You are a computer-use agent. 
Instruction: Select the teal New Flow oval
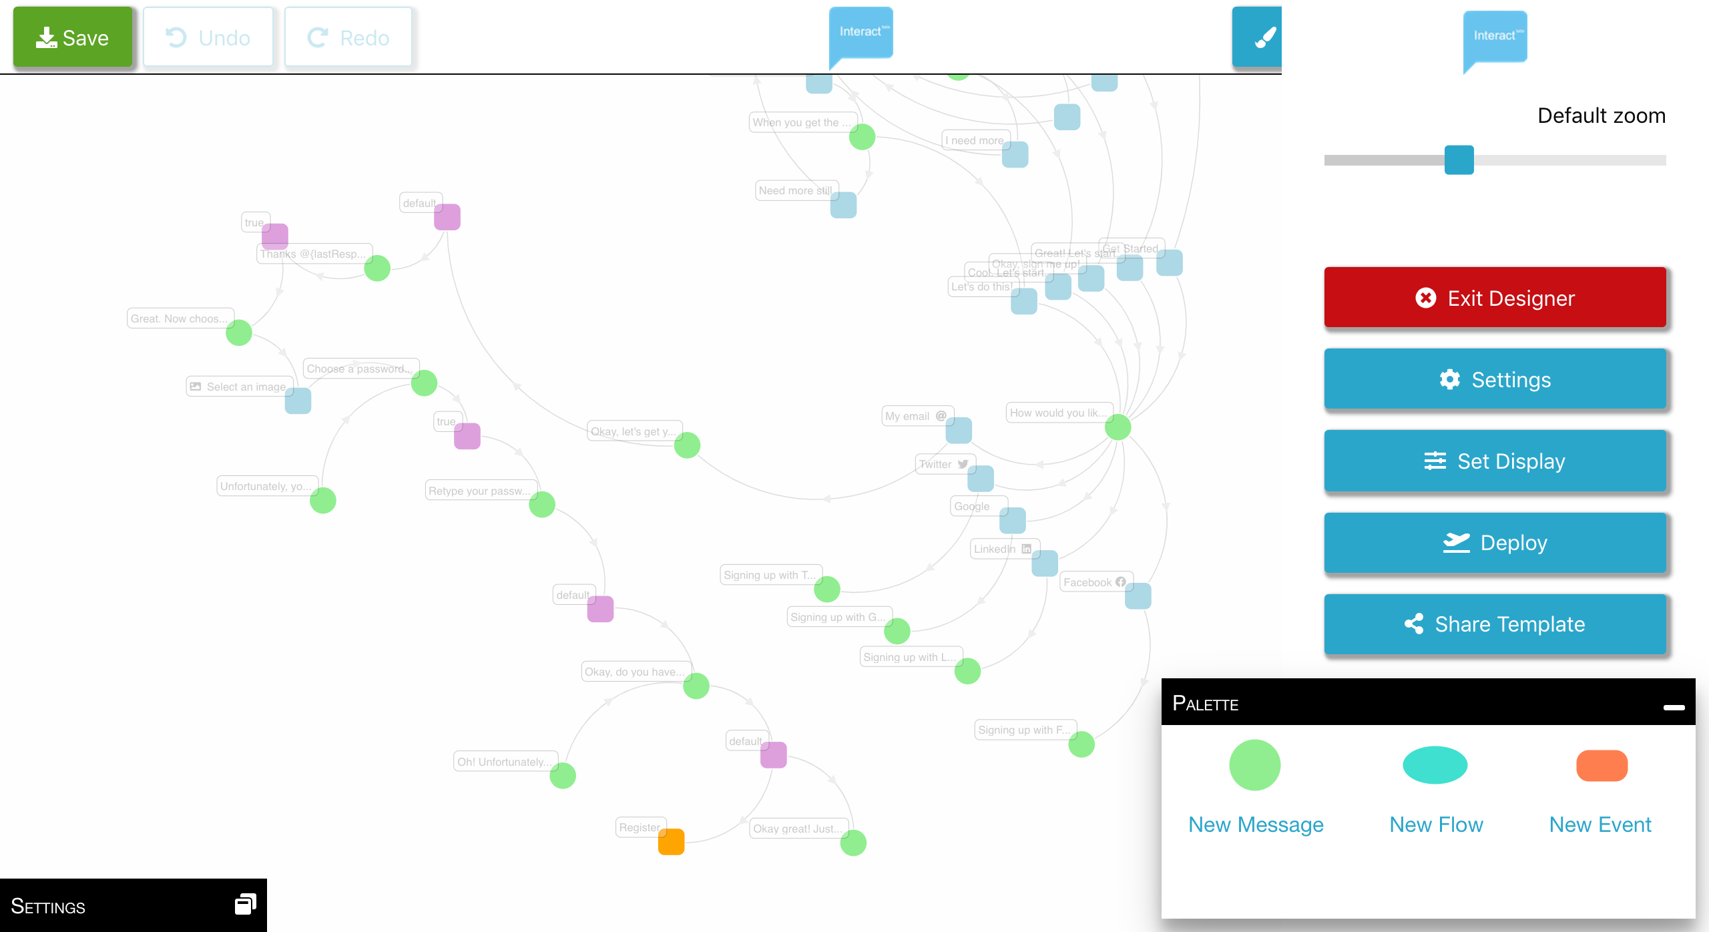pyautogui.click(x=1435, y=765)
